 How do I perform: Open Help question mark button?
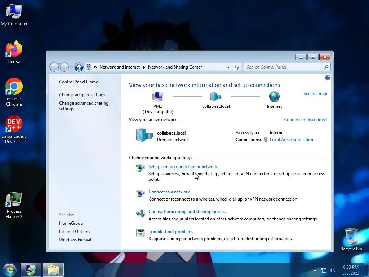pyautogui.click(x=327, y=78)
